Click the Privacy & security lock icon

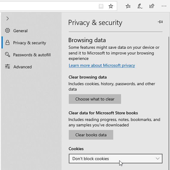pyautogui.click(x=8, y=42)
